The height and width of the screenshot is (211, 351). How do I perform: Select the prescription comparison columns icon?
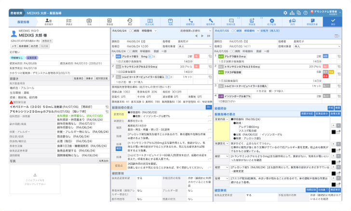[150, 22]
